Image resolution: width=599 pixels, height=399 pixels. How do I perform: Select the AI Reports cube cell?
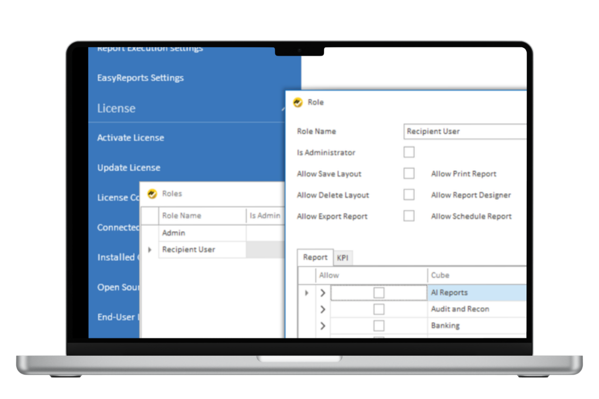click(x=477, y=293)
